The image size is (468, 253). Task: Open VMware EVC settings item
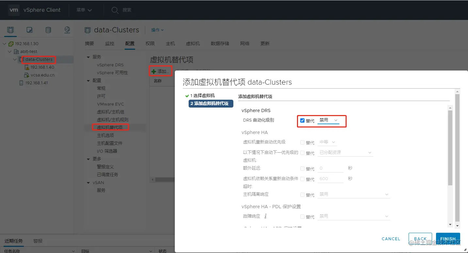(110, 104)
